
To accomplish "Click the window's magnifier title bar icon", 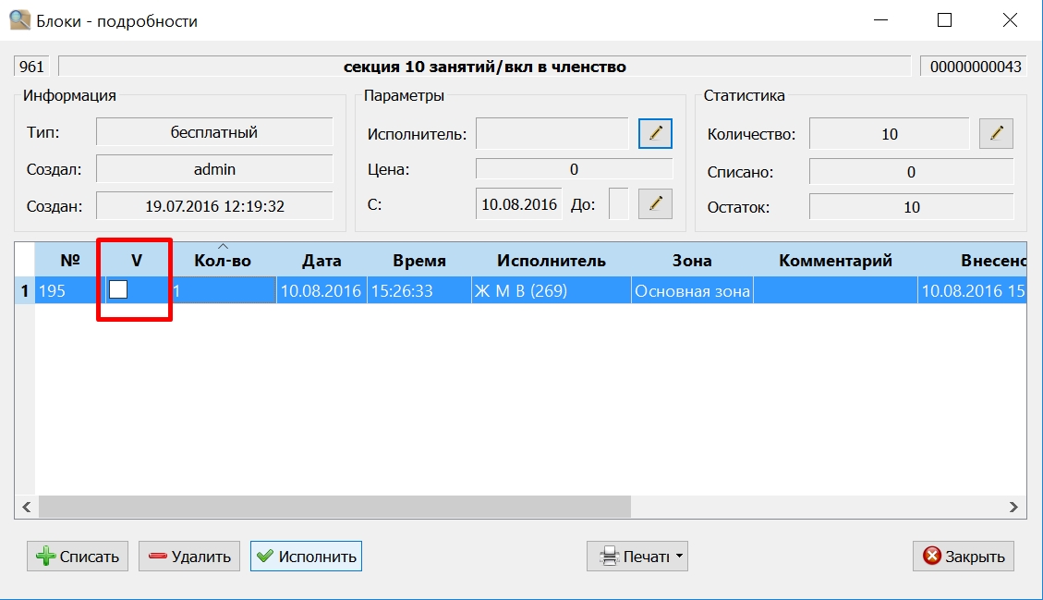I will click(x=20, y=20).
